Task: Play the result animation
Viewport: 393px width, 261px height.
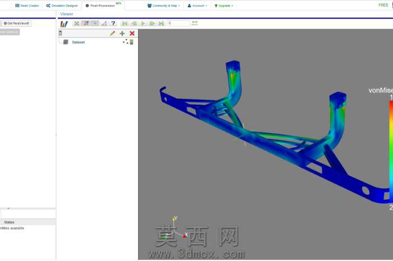Action: (x=143, y=24)
